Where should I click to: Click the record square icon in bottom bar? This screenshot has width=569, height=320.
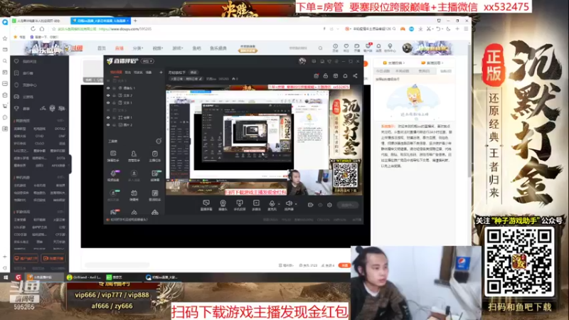pos(256,203)
